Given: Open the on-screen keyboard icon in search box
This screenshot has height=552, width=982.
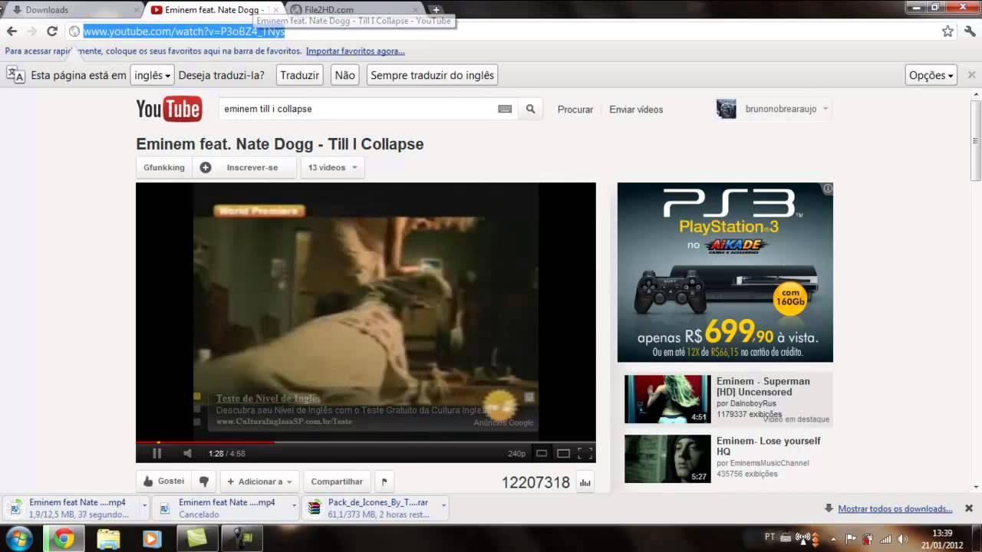Looking at the screenshot, I should 505,109.
